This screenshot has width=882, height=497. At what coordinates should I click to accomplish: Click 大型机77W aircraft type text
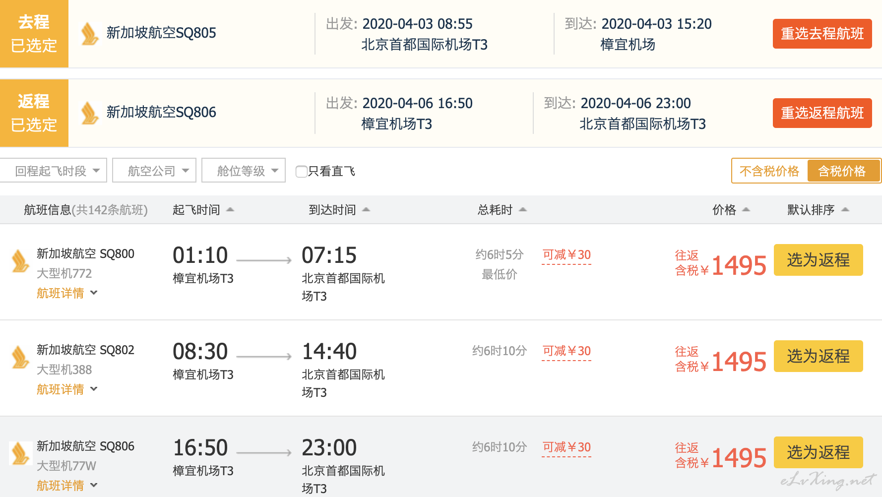point(66,466)
